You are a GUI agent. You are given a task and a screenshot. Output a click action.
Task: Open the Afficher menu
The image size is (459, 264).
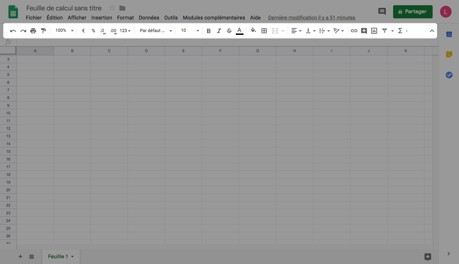(77, 18)
